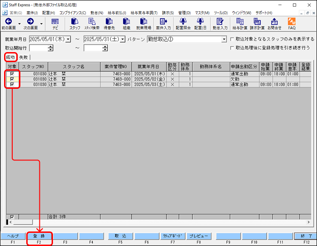Click the スタッフ名 column header

point(74,67)
